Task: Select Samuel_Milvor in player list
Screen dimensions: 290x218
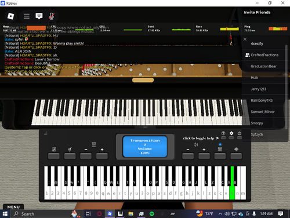Action: (x=263, y=112)
